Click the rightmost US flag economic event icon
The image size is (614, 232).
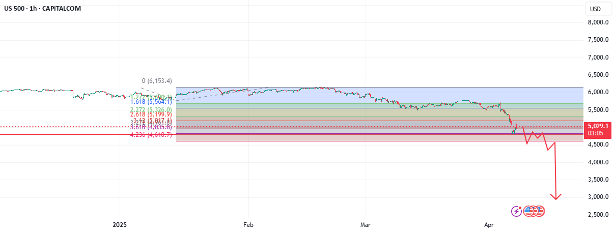tap(540, 211)
